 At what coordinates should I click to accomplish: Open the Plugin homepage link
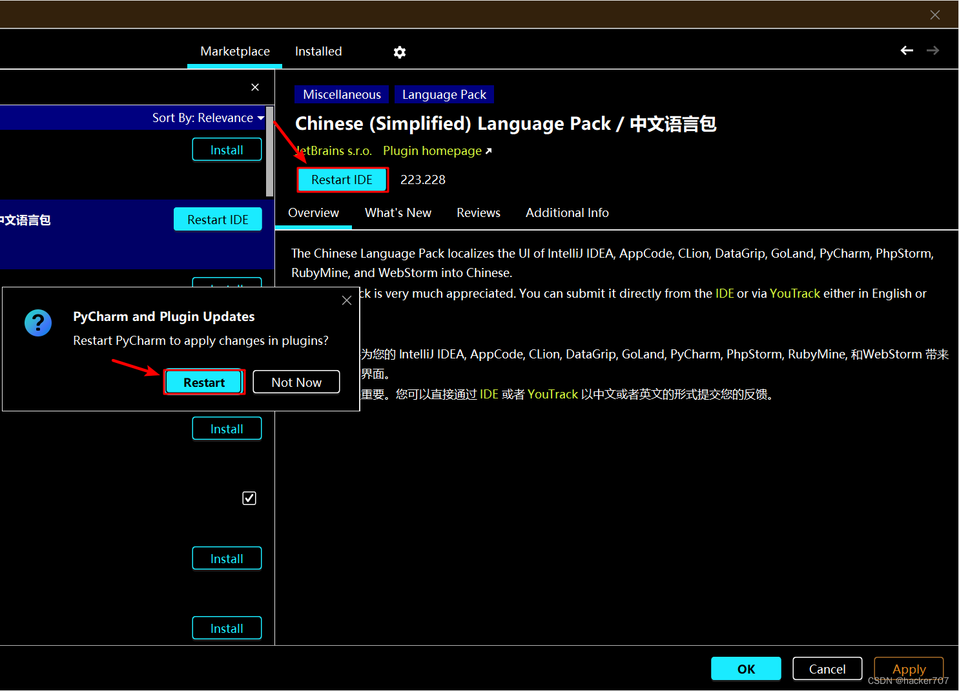437,150
